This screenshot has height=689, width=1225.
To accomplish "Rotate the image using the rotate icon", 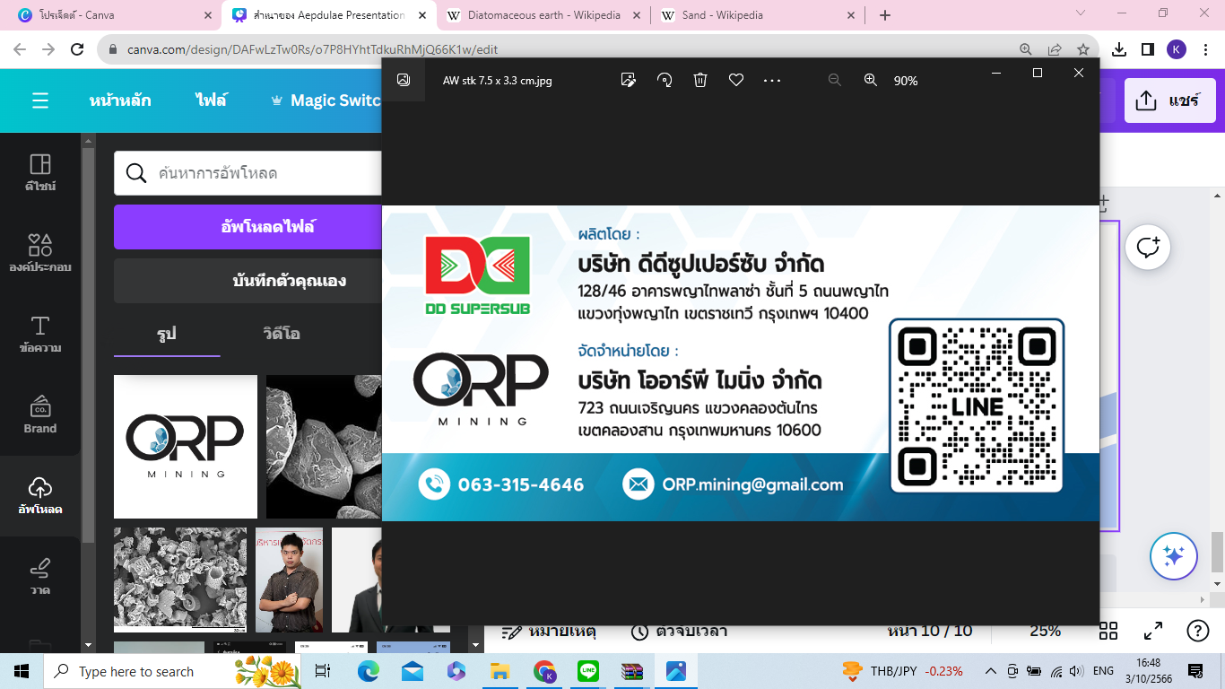I will 665,81.
